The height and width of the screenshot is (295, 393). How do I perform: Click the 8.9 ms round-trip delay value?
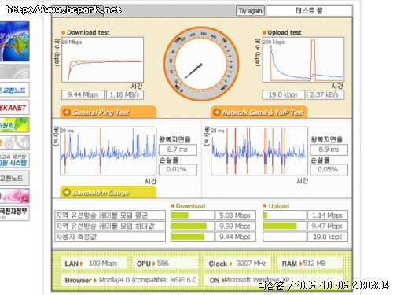tap(329, 149)
